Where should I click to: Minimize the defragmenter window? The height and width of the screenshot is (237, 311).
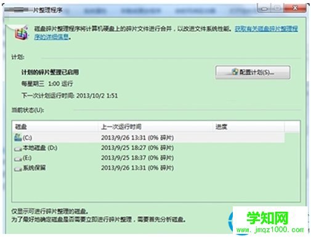264,9
